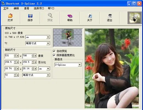The image size is (143, 110).
Task: Click the 打开 (Open) folder icon
Action: (x=10, y=16)
